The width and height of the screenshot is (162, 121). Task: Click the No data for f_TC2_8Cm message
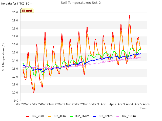(17, 4)
